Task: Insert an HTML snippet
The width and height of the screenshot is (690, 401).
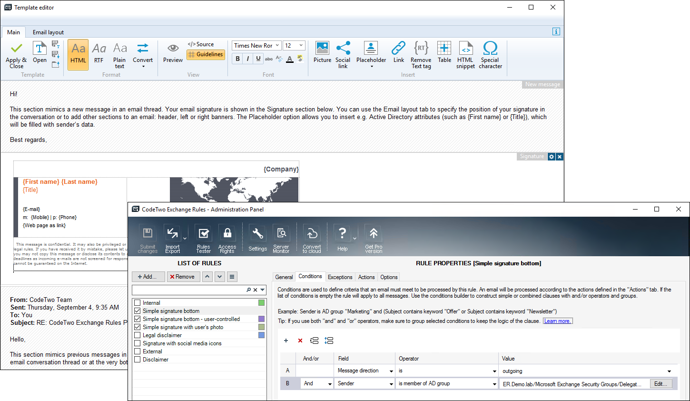Action: coord(465,55)
